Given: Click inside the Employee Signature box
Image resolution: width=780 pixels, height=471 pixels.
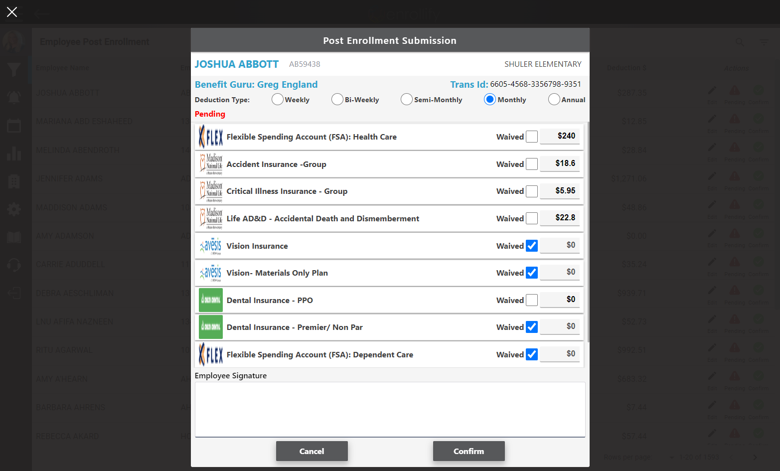Looking at the screenshot, I should click(390, 410).
